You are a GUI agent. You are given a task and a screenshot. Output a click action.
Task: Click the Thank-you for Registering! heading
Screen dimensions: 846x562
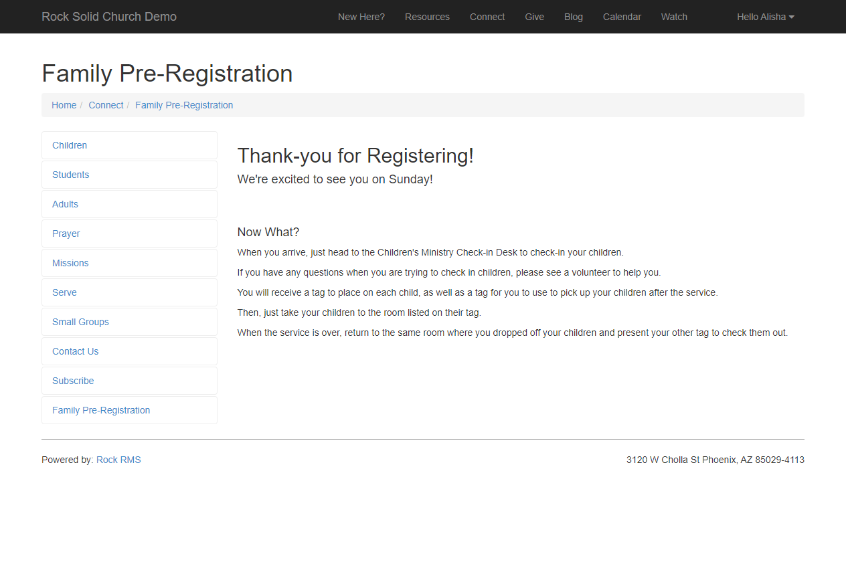[355, 156]
